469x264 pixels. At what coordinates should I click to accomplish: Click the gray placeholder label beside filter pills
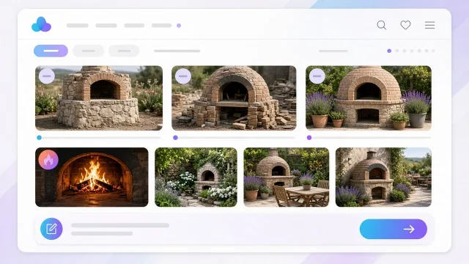(x=177, y=51)
